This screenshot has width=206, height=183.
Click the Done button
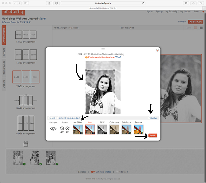point(153,135)
